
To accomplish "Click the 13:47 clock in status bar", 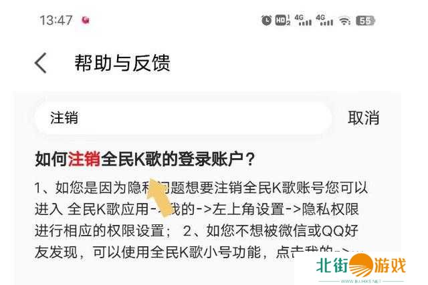I will click(56, 21).
